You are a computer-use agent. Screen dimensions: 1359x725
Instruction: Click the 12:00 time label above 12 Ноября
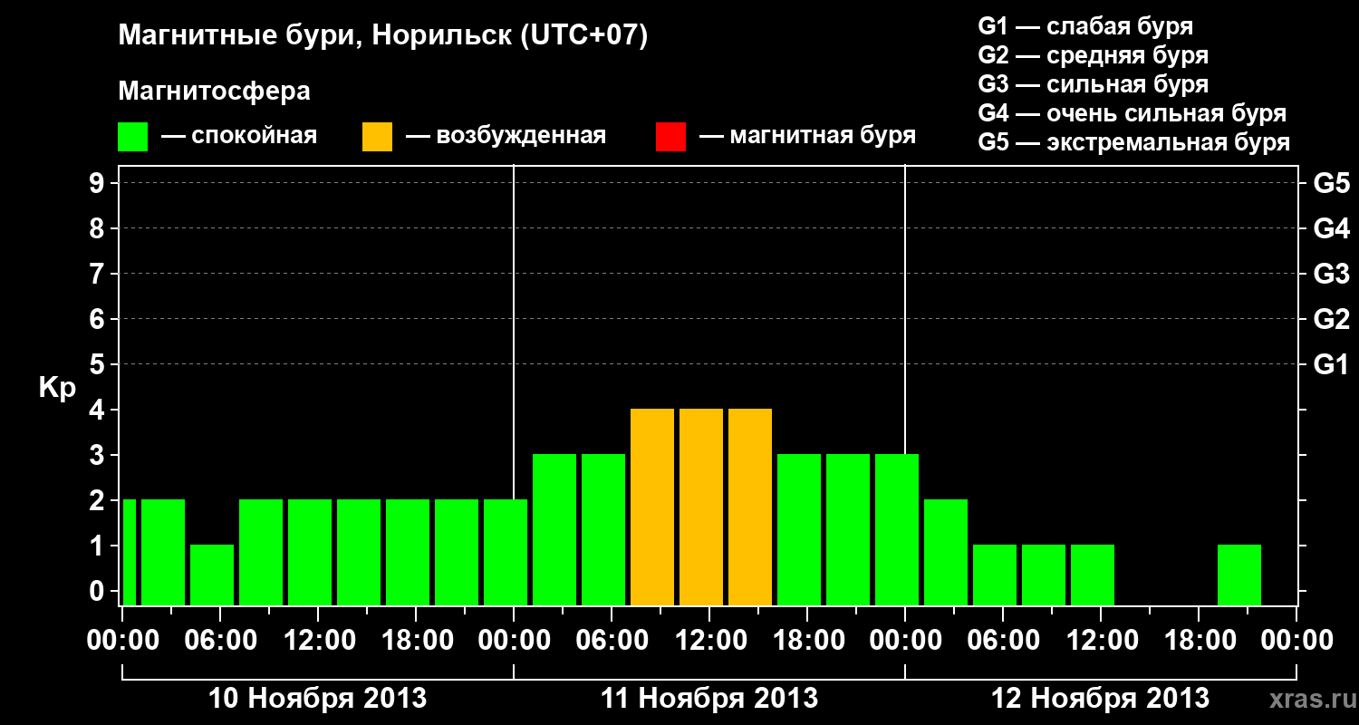(1101, 641)
